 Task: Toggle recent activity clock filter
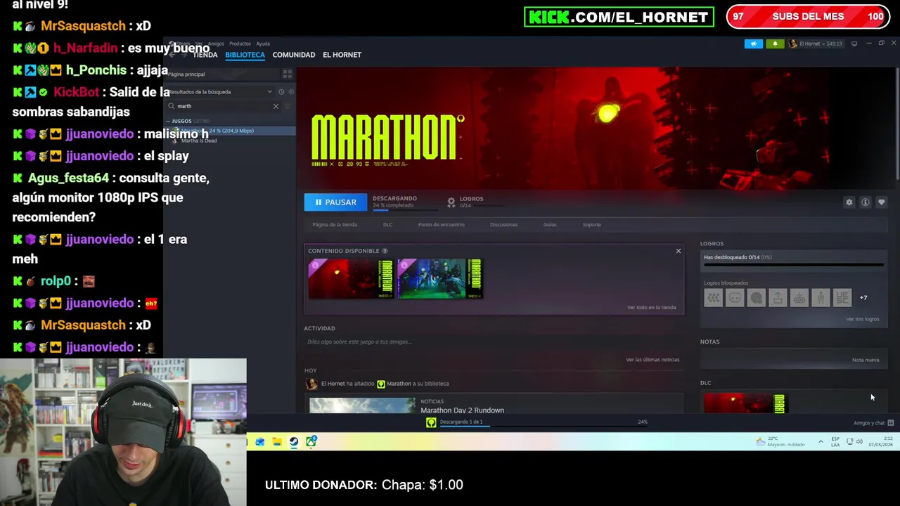[281, 92]
